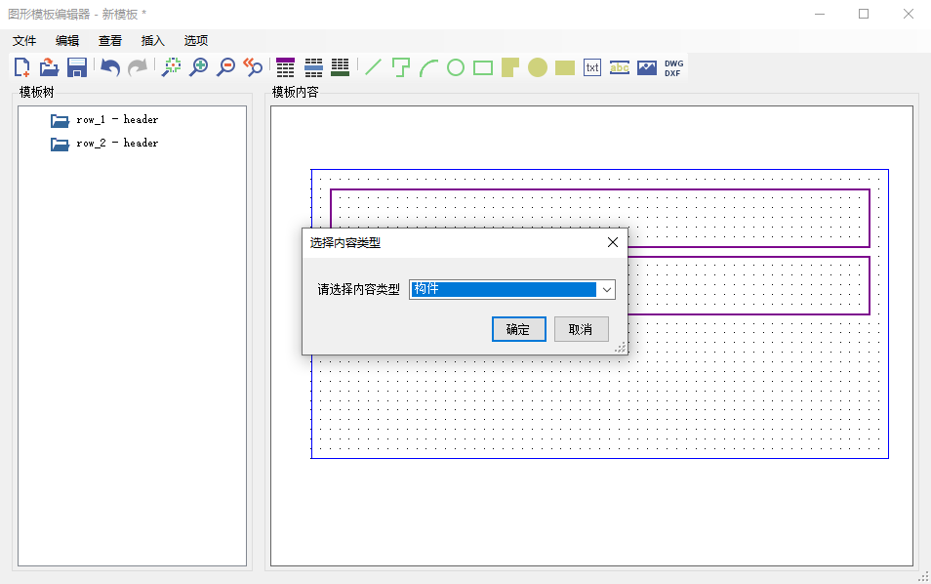Select the outlined Rectangle tool
The height and width of the screenshot is (584, 931).
(x=483, y=67)
